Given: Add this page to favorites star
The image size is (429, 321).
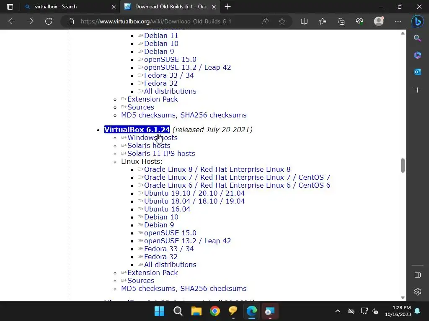Looking at the screenshot, I should [x=282, y=21].
